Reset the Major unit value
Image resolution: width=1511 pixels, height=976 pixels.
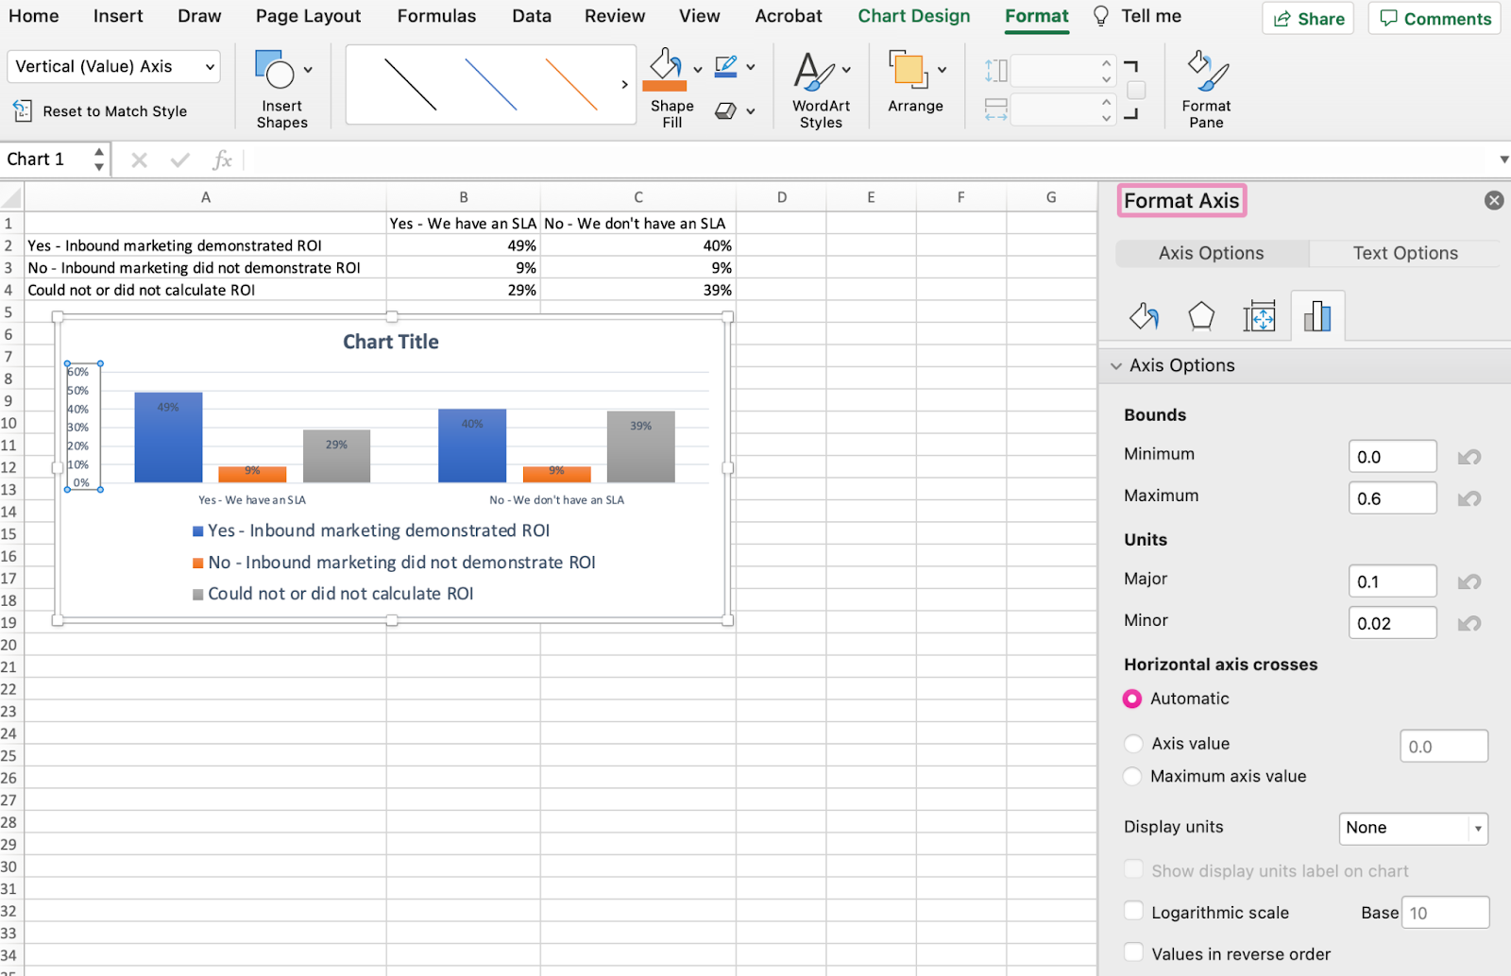pyautogui.click(x=1469, y=582)
